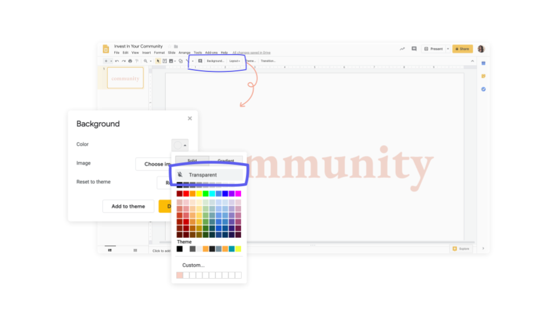Close the Background dialog

tap(190, 119)
